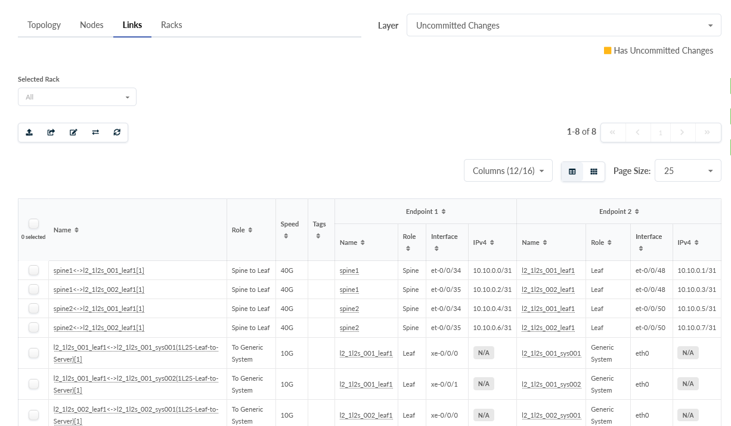Click the orange Has Uncommitted Changes swatch
Viewport: 731px width, 426px height.
608,51
